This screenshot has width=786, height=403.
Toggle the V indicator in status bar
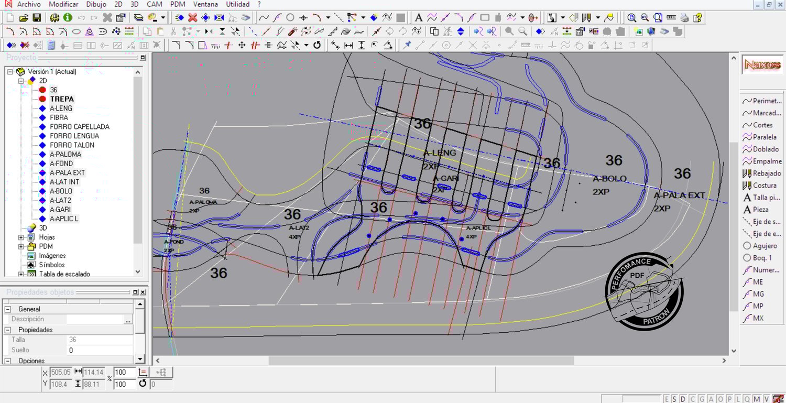click(766, 399)
